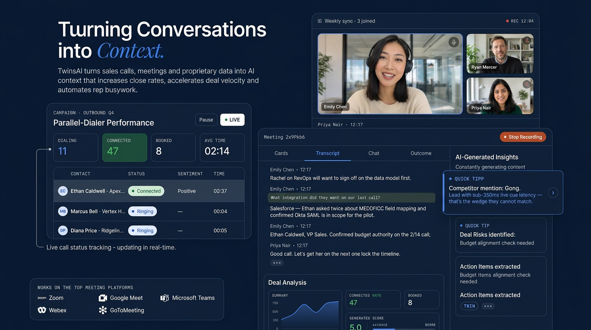Click the Zoom logo icon
Image resolution: width=591 pixels, height=330 pixels.
click(42, 298)
